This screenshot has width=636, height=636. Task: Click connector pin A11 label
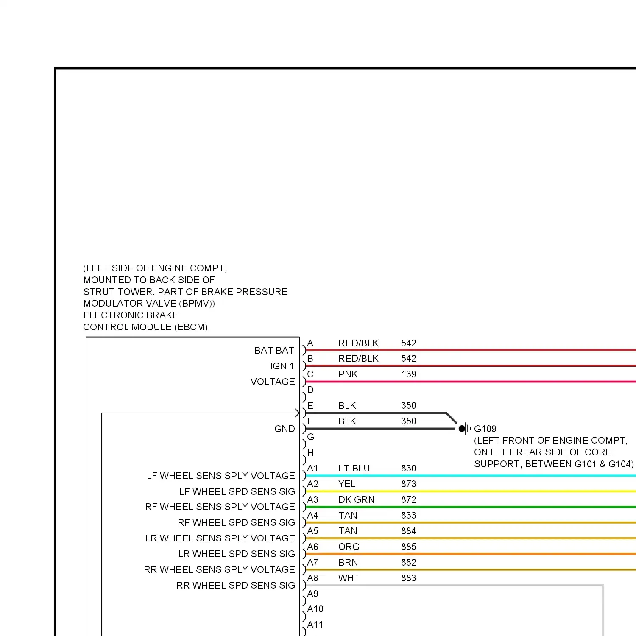pyautogui.click(x=315, y=625)
